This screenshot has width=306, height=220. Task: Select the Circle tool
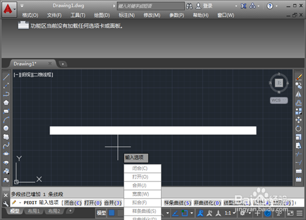tap(6, 128)
